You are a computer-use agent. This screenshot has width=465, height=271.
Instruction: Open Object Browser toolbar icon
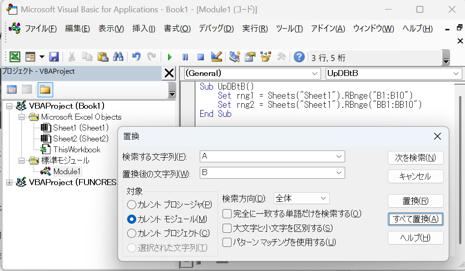tap(266, 56)
